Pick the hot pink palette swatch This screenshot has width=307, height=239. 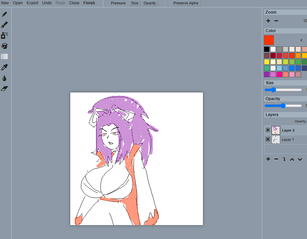(x=279, y=74)
